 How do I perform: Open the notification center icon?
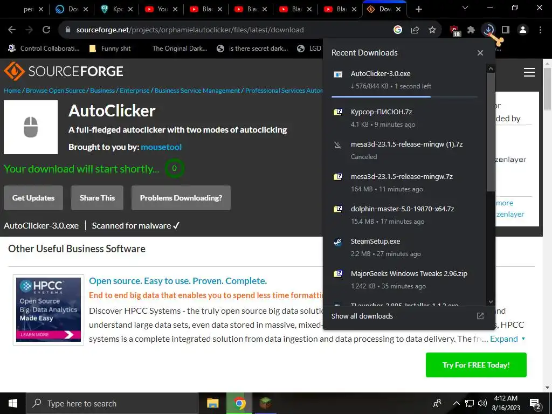coord(535,404)
